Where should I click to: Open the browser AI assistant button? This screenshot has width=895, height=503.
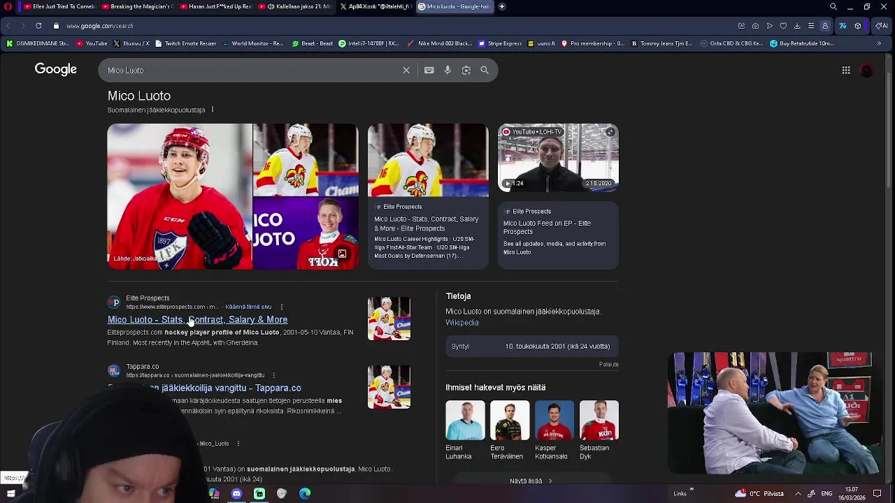(x=882, y=26)
